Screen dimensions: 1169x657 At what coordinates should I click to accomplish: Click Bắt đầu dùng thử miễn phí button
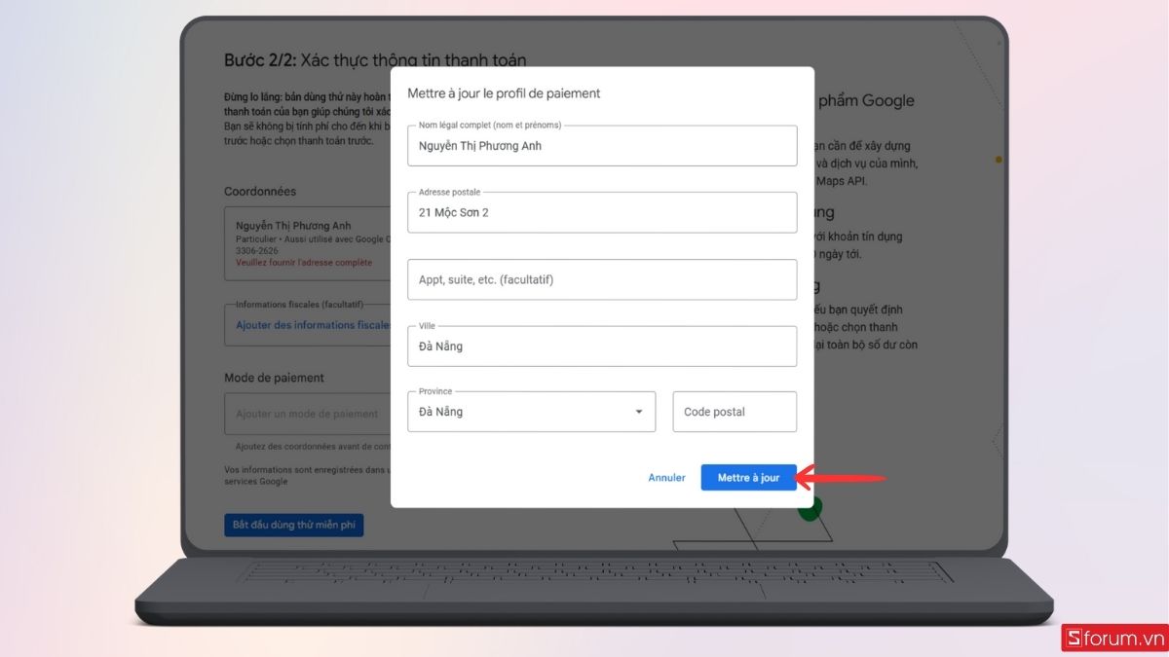(x=293, y=525)
